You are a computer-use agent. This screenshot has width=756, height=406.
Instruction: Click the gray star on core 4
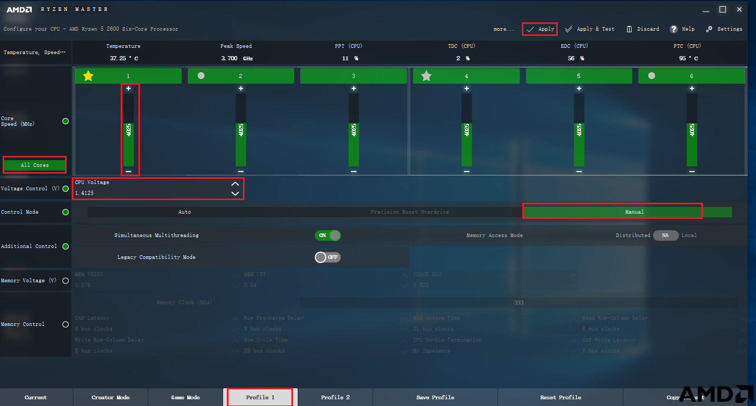(426, 76)
